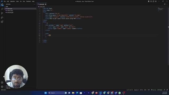
Task: Open Microsoft Edge from the taskbar
Action: tap(77, 93)
